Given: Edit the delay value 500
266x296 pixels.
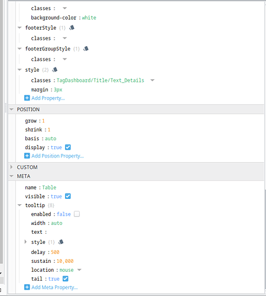Looking at the screenshot, I should [55, 252].
